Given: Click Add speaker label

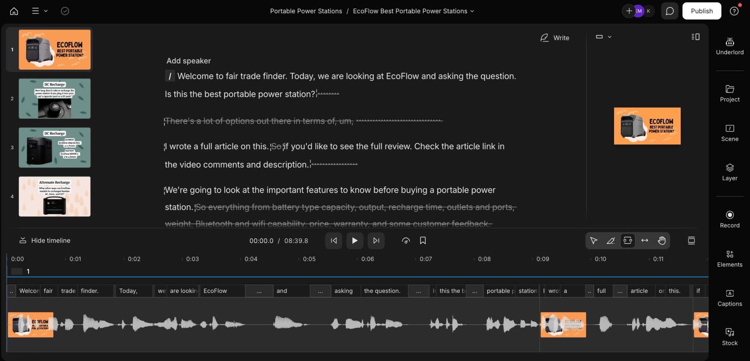Looking at the screenshot, I should click(x=189, y=61).
